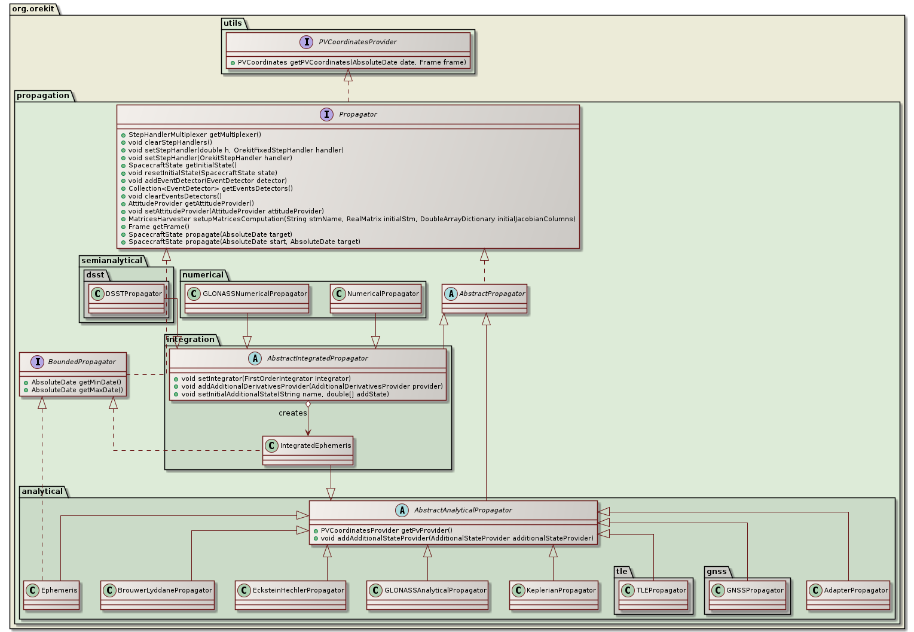Select the abstract icon on AbstractAnalyticalPropagator

[x=401, y=511]
